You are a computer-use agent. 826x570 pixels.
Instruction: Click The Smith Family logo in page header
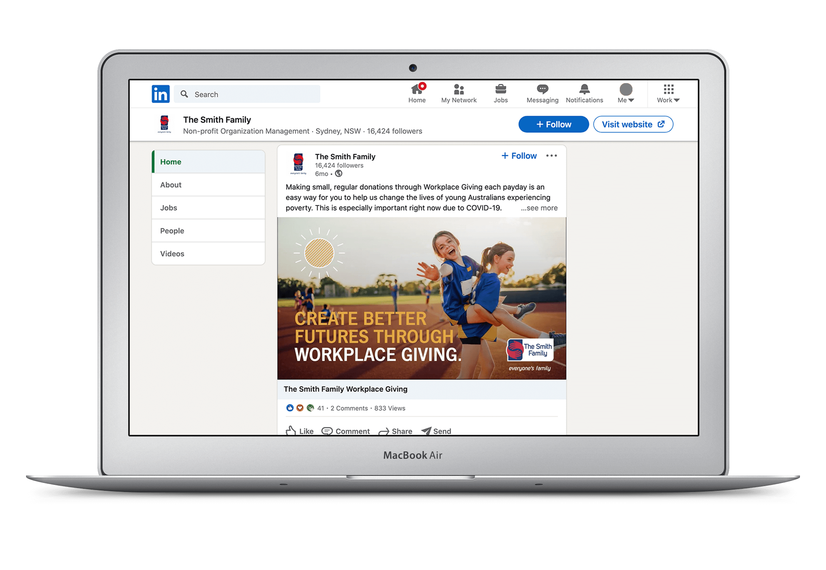pyautogui.click(x=164, y=124)
